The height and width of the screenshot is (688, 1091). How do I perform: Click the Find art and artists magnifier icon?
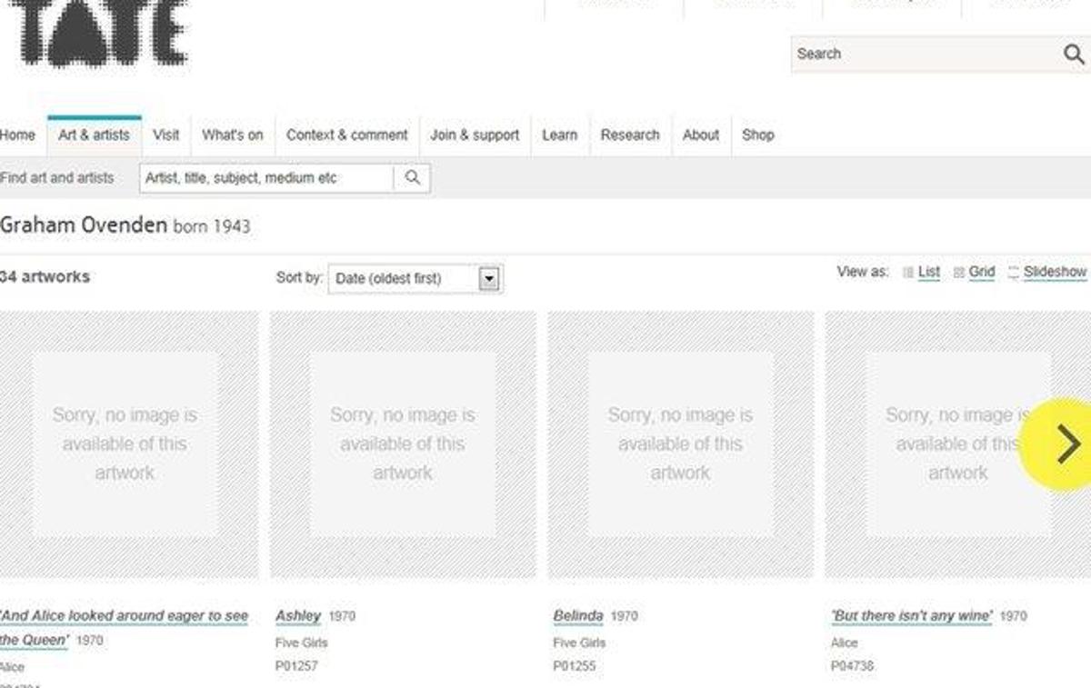click(413, 178)
